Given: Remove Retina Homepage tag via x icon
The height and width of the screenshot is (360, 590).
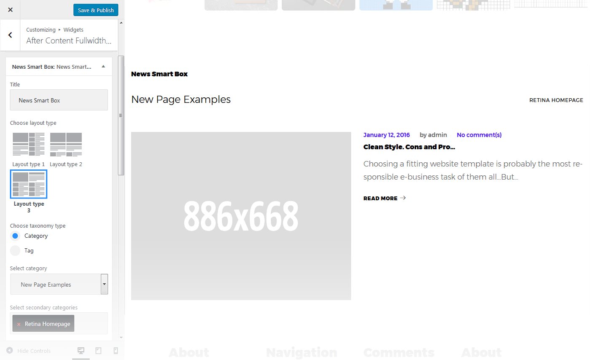Looking at the screenshot, I should [19, 324].
